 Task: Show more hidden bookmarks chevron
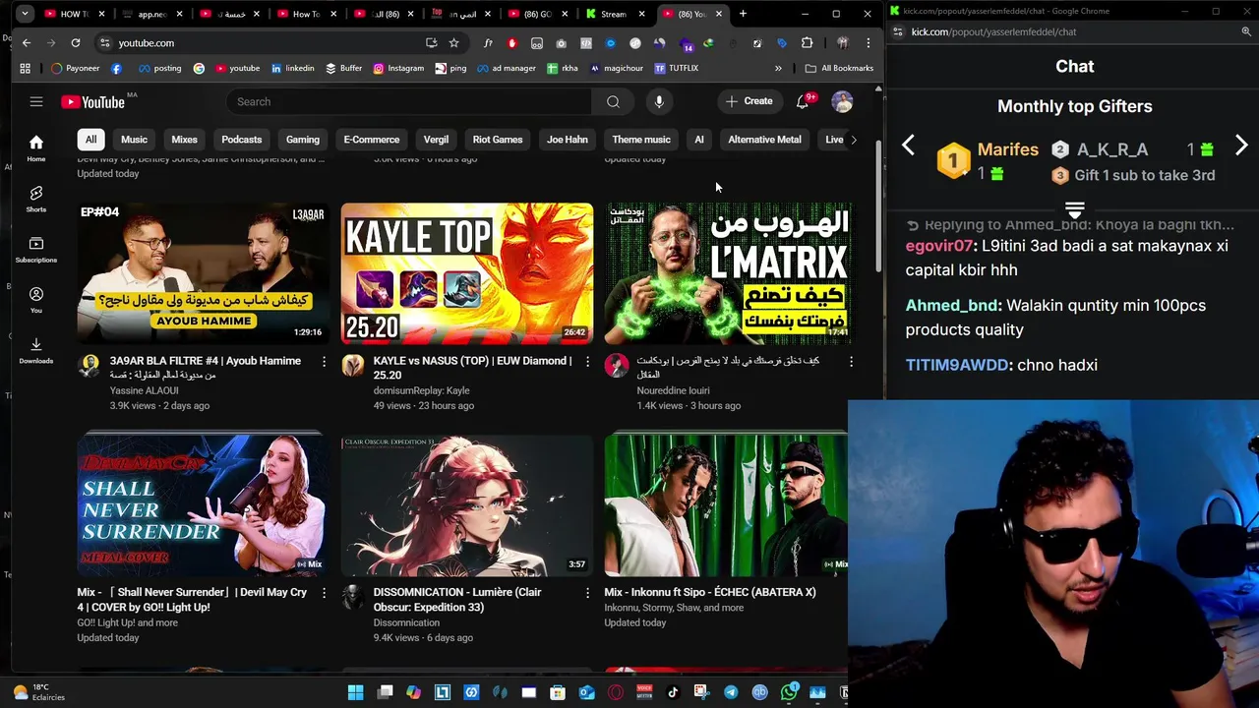pos(778,68)
